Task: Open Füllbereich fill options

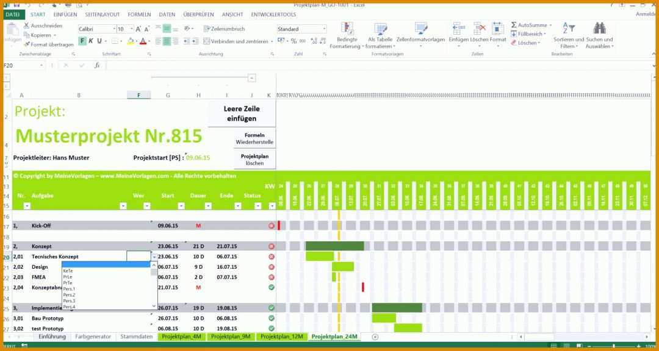Action: pyautogui.click(x=528, y=34)
